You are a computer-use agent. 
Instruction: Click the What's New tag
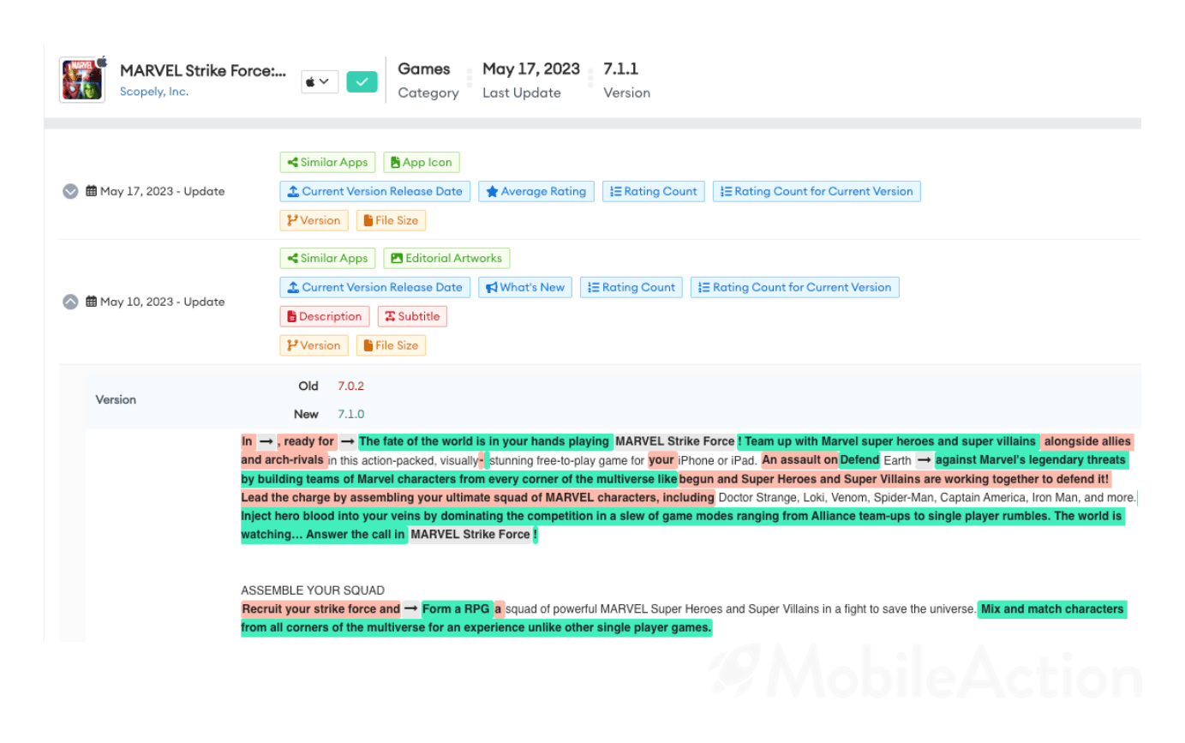click(525, 287)
